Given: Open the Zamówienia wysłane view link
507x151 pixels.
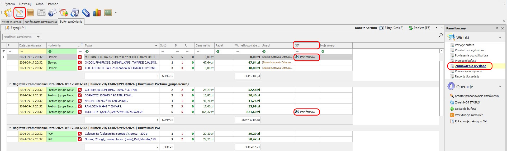Looking at the screenshot, I should [471, 66].
